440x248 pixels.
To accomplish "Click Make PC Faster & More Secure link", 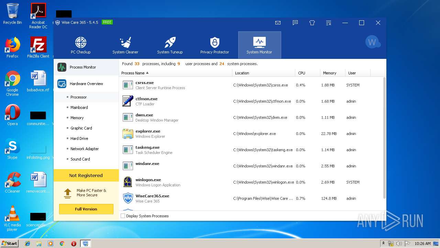I will point(91,193).
